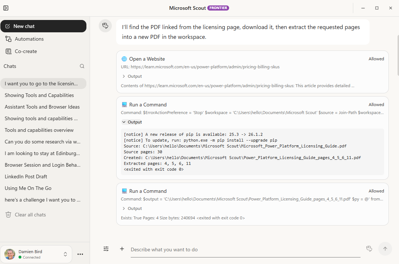This screenshot has width=399, height=264.
Task: Click the Chats section heading
Action: pos(10,66)
